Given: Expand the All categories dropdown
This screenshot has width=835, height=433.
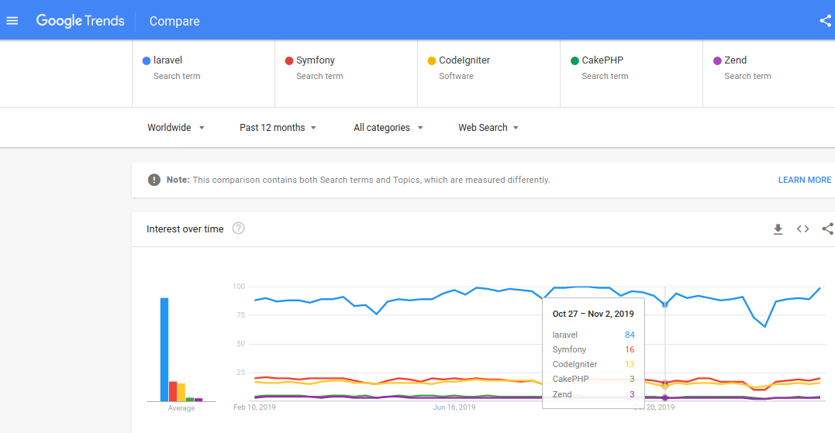Looking at the screenshot, I should (388, 128).
